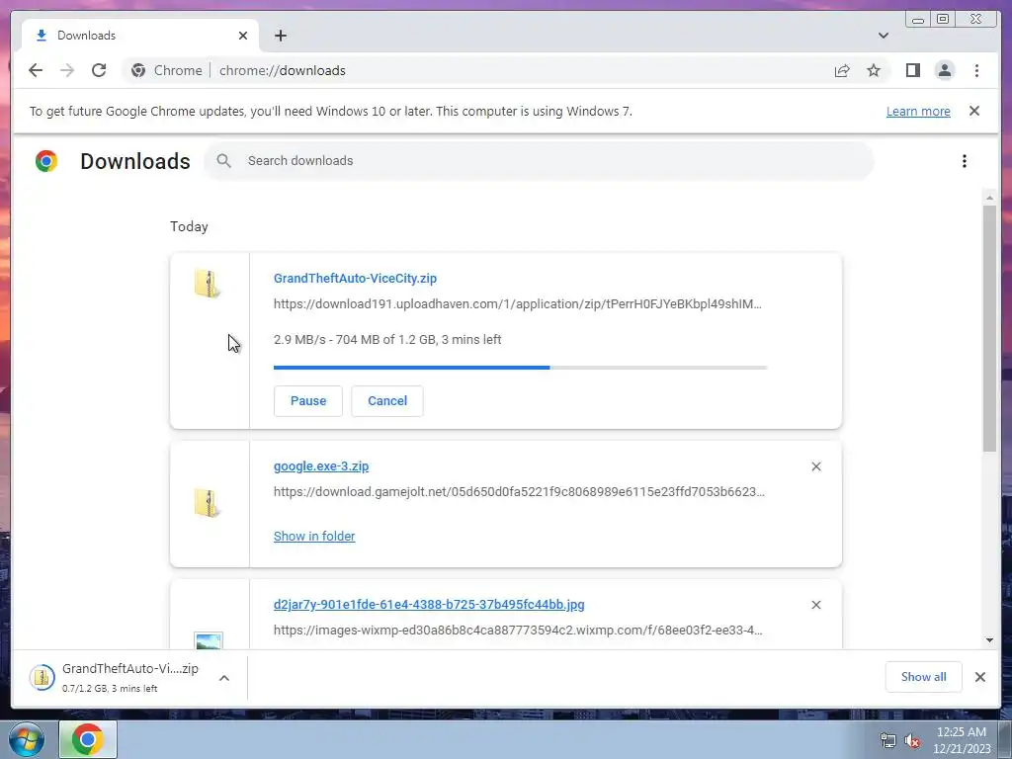This screenshot has height=759, width=1012.
Task: Click the downloads page vertical scrollbar thumb
Action: (x=989, y=328)
